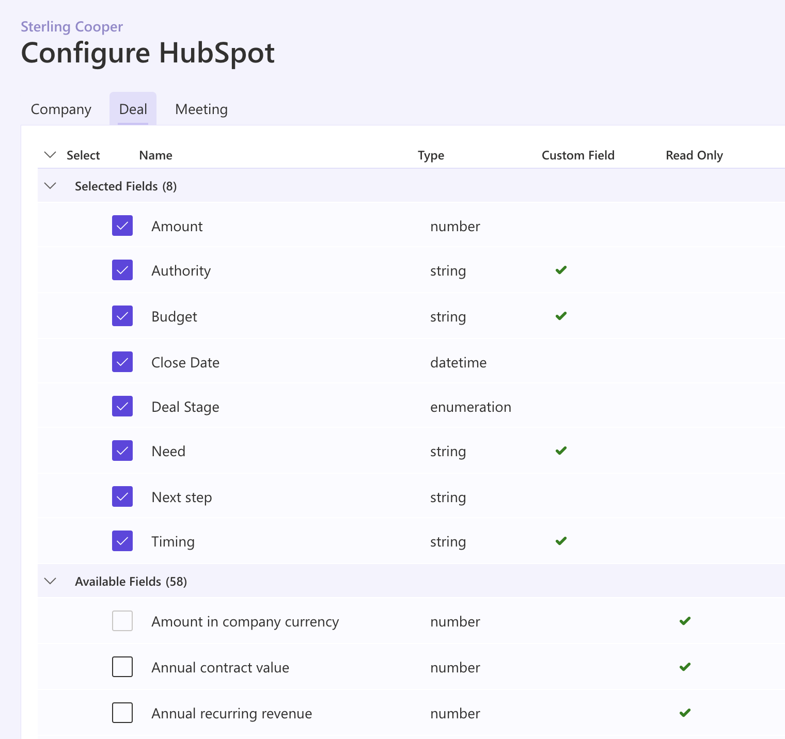Open the Sterling Cooper breadcrumb link

72,26
